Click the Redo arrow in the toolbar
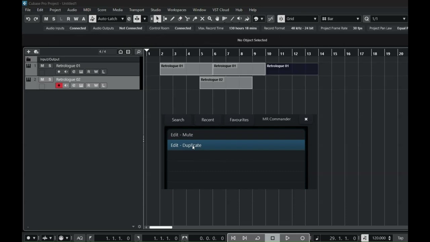The image size is (430, 242). [36, 19]
